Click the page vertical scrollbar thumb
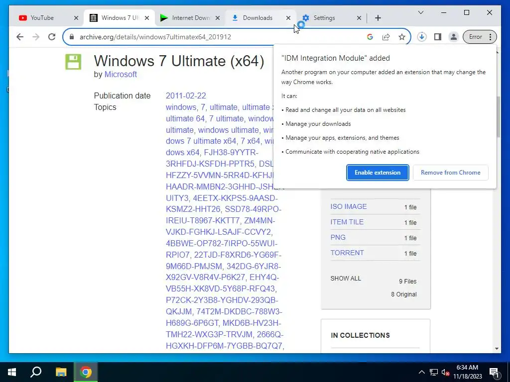The width and height of the screenshot is (510, 382). coord(498,117)
